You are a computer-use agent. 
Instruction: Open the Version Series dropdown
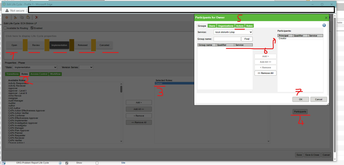[86, 67]
